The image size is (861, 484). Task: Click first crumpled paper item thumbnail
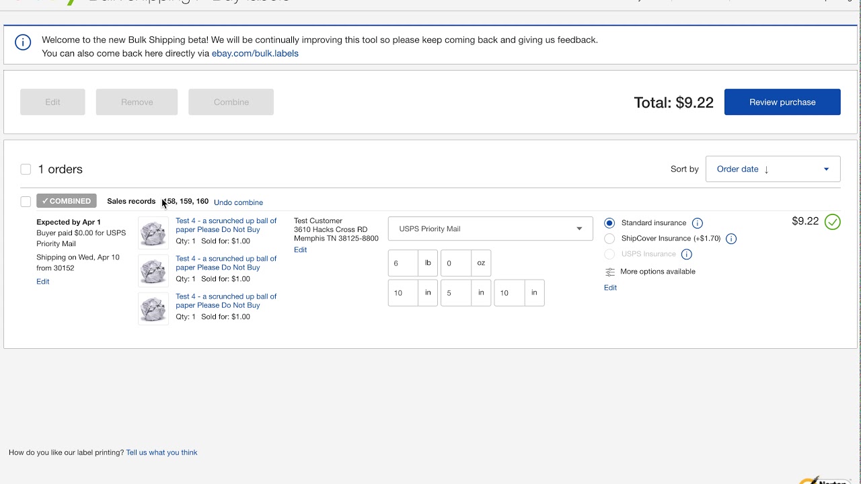tap(153, 233)
